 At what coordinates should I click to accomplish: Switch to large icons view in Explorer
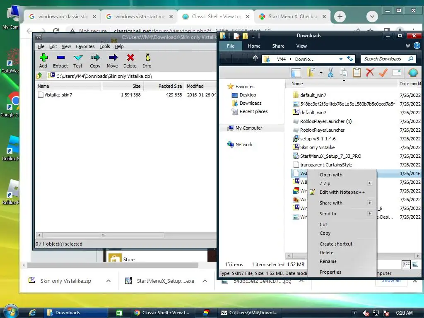(415, 265)
